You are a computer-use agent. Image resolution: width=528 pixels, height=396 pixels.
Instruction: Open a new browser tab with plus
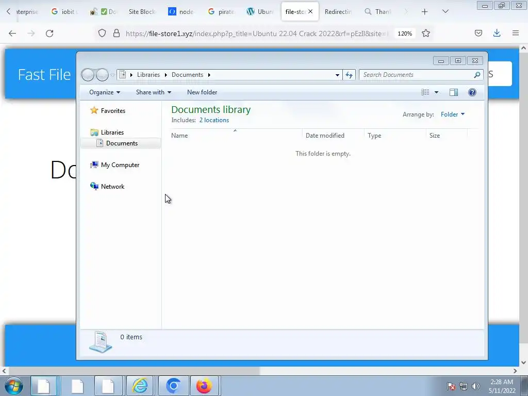click(425, 12)
